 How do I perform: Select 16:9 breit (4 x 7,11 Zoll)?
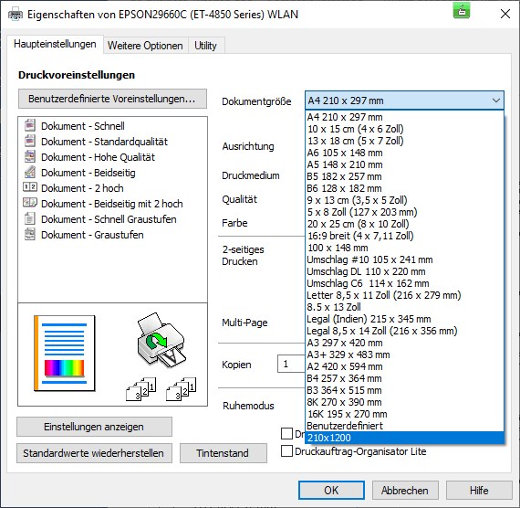coord(404,236)
